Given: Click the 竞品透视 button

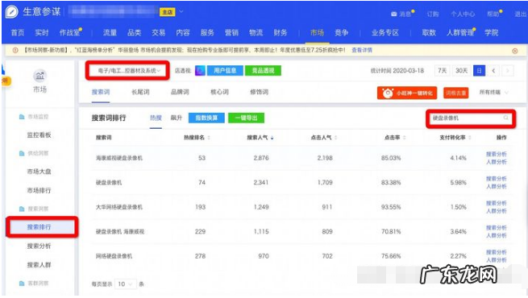Looking at the screenshot, I should pyautogui.click(x=263, y=71).
